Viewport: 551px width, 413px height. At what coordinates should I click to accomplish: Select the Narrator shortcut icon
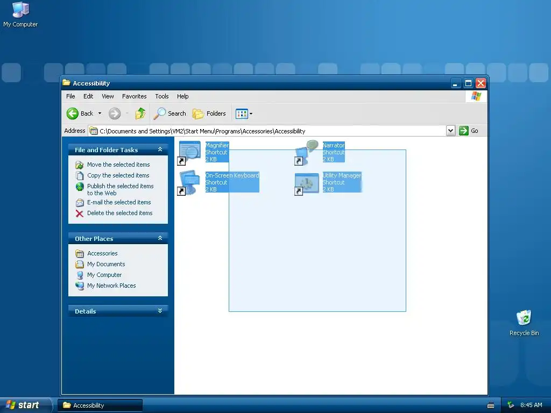click(x=306, y=152)
